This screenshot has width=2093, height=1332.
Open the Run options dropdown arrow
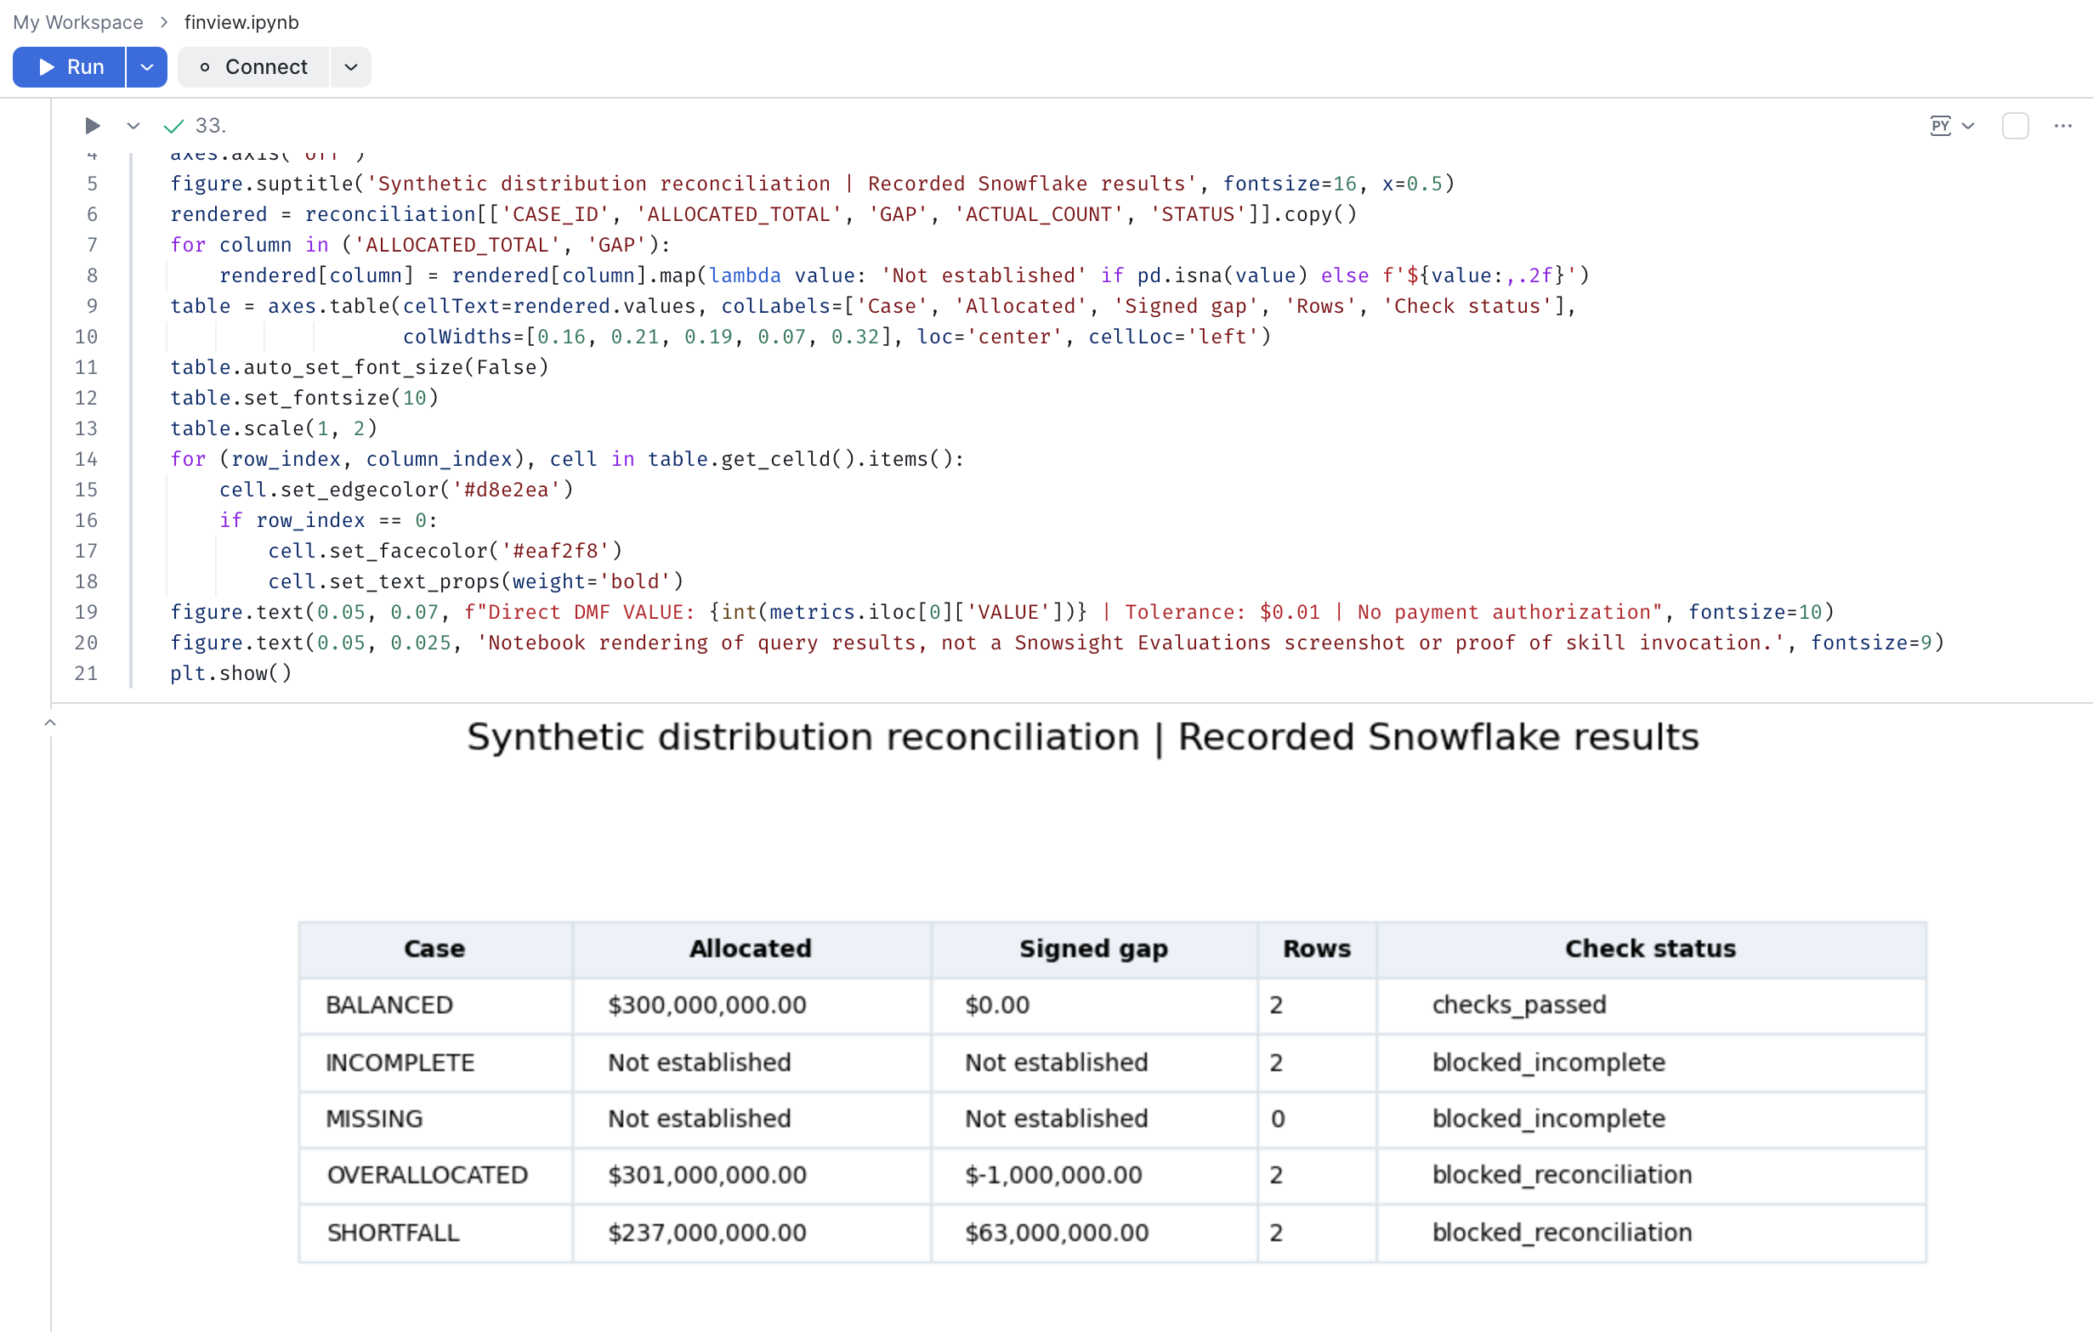(147, 67)
